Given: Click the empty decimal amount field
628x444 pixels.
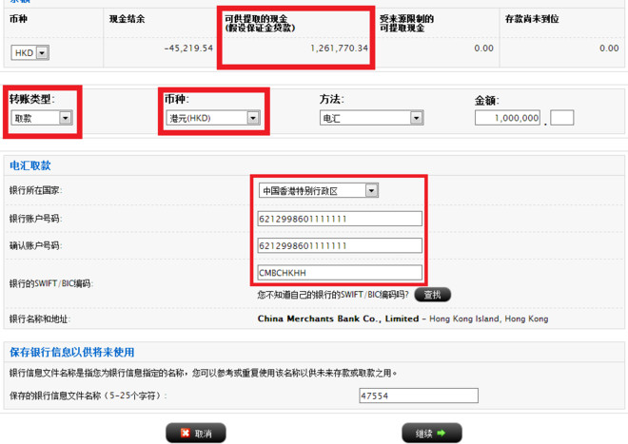Looking at the screenshot, I should (x=562, y=118).
